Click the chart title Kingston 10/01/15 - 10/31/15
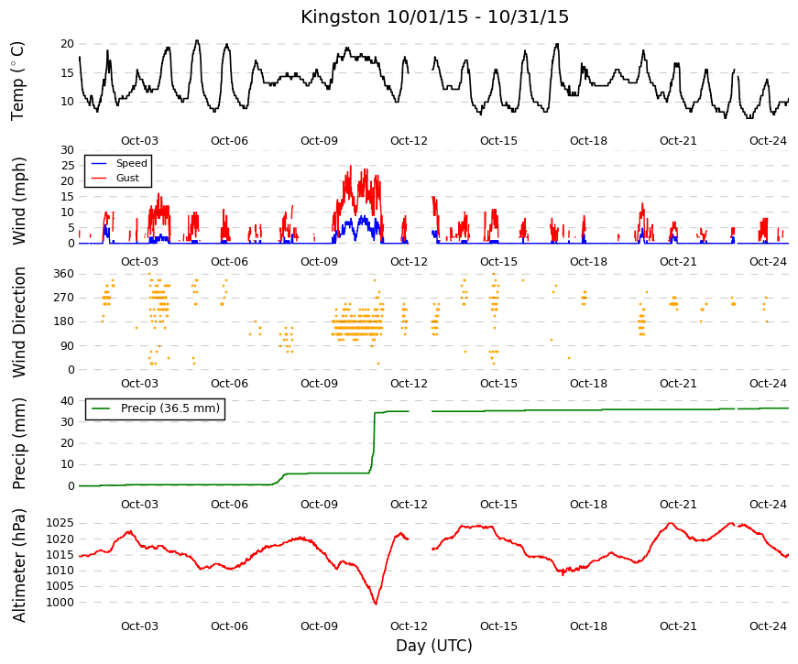The image size is (798, 664). coord(434,16)
